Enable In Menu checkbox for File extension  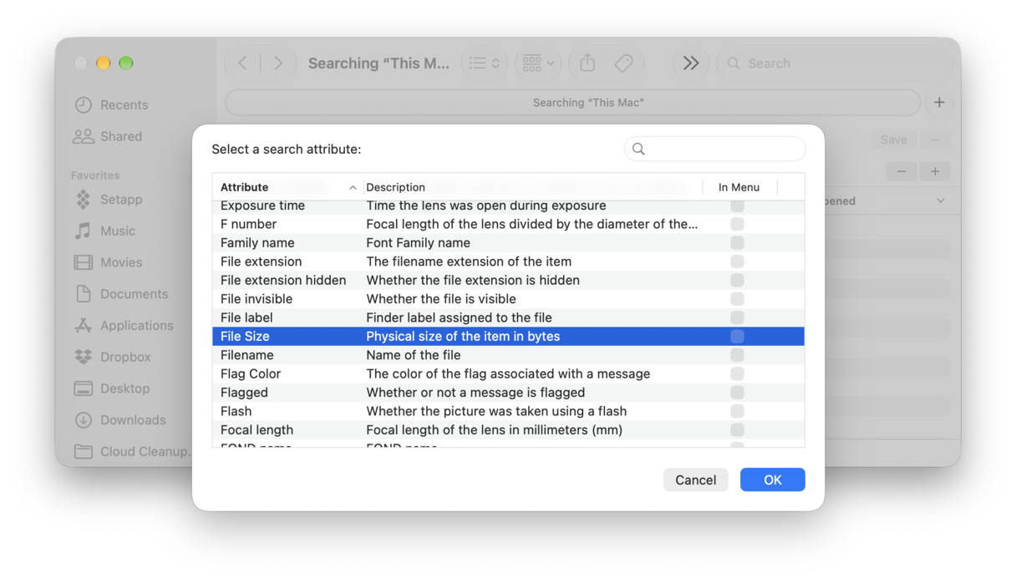pyautogui.click(x=737, y=262)
